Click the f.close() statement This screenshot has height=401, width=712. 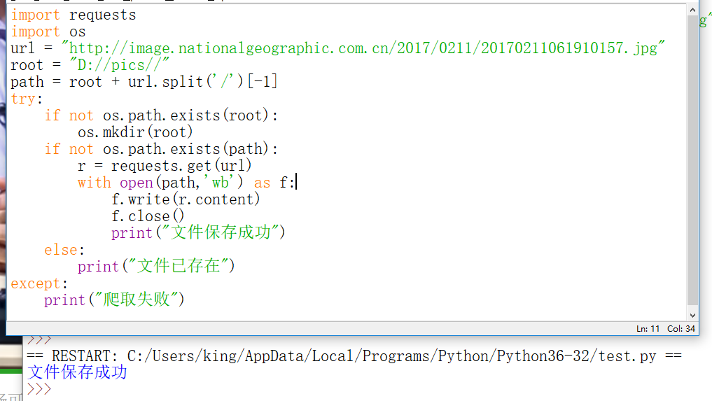148,216
